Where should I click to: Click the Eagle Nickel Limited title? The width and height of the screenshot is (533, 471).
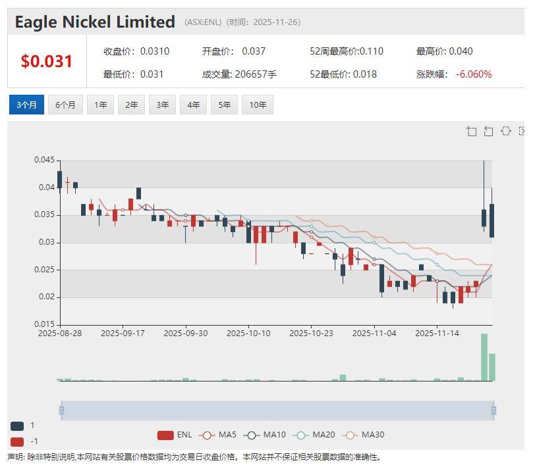tap(95, 22)
